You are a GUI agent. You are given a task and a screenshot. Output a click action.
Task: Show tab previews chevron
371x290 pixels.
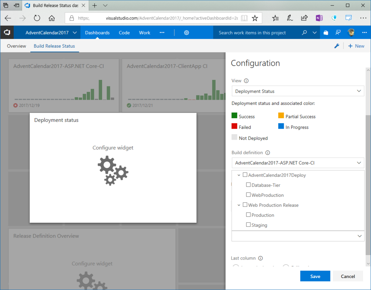[x=105, y=5]
